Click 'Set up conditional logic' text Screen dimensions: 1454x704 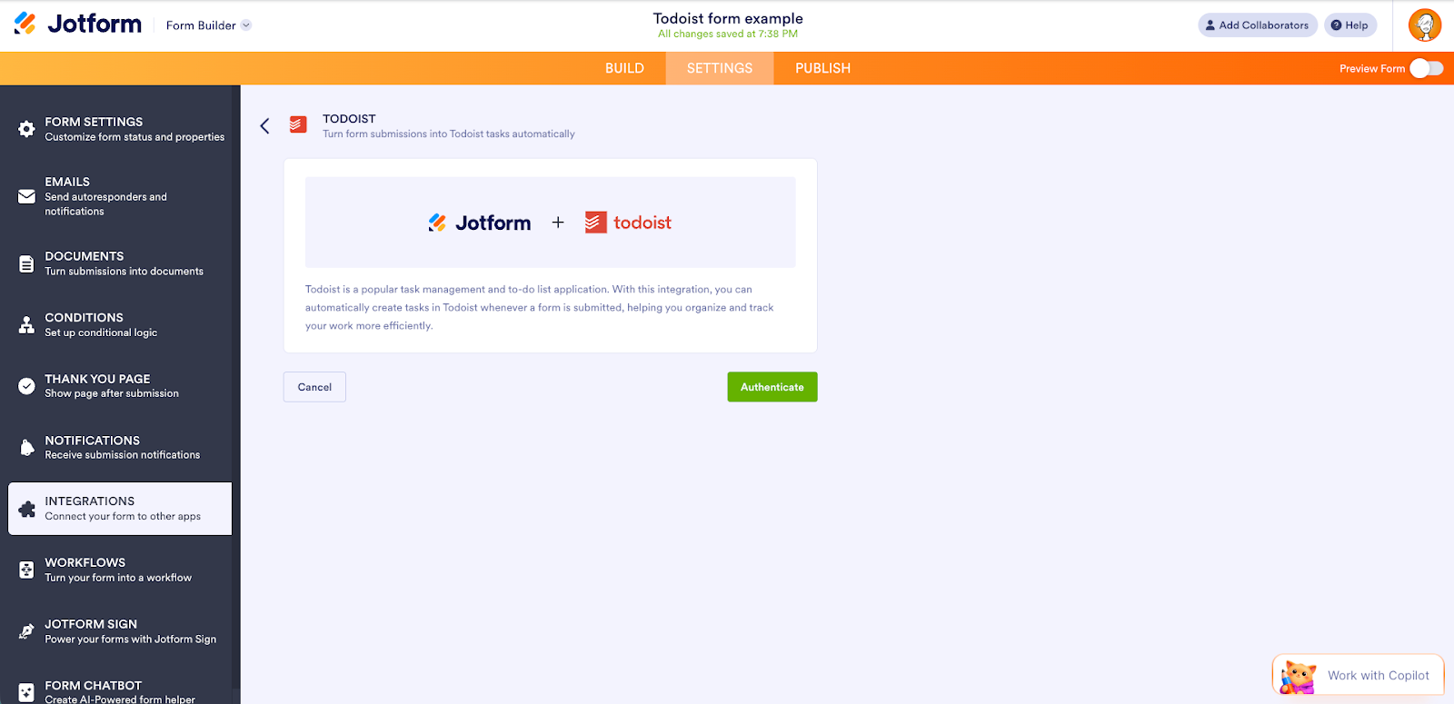pyautogui.click(x=101, y=332)
